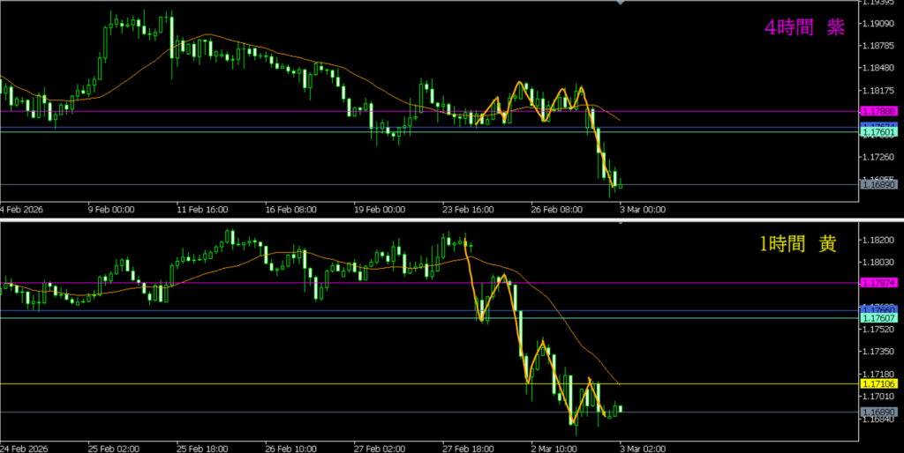904x453 pixels.
Task: Click the grey 1.16890 current price tag in the lower chart
Action: pos(878,412)
